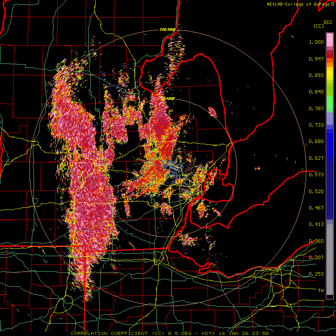Click the 0.680 scale value
336x336 pixels.
click(316, 141)
